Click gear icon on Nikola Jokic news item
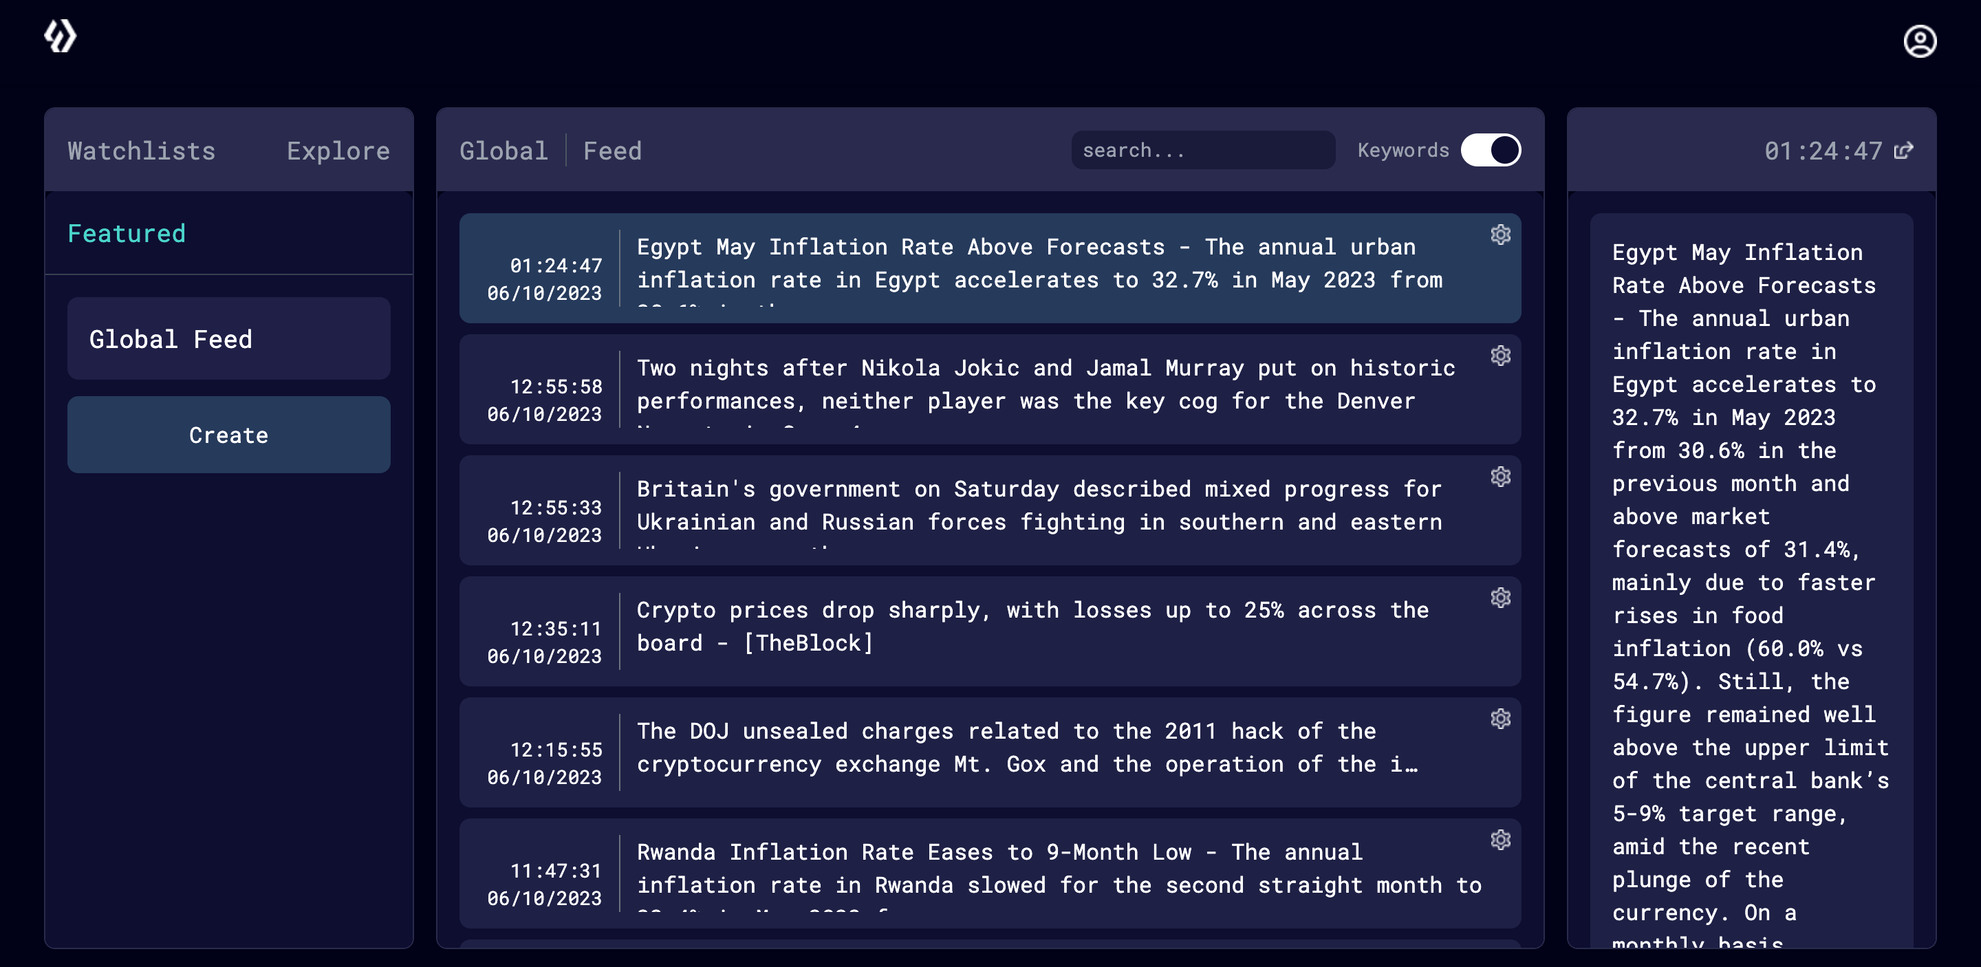This screenshot has height=967, width=1981. click(x=1500, y=355)
